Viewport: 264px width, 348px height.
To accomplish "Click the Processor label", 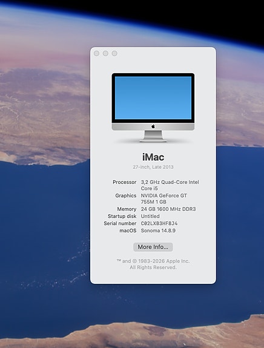I will 124,182.
